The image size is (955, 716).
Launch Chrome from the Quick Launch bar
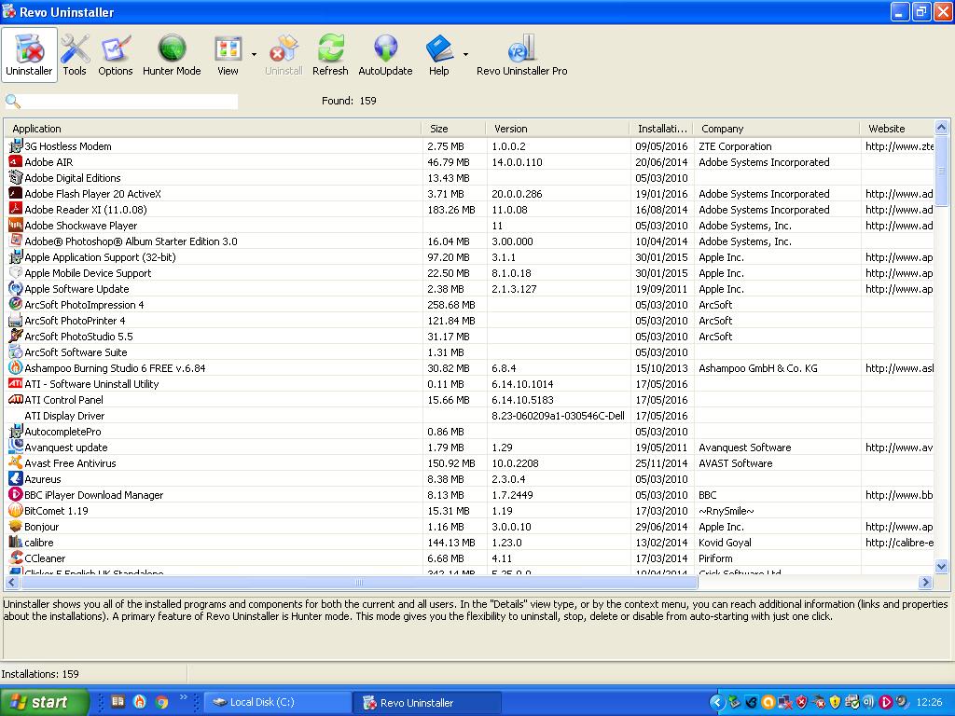click(x=161, y=702)
